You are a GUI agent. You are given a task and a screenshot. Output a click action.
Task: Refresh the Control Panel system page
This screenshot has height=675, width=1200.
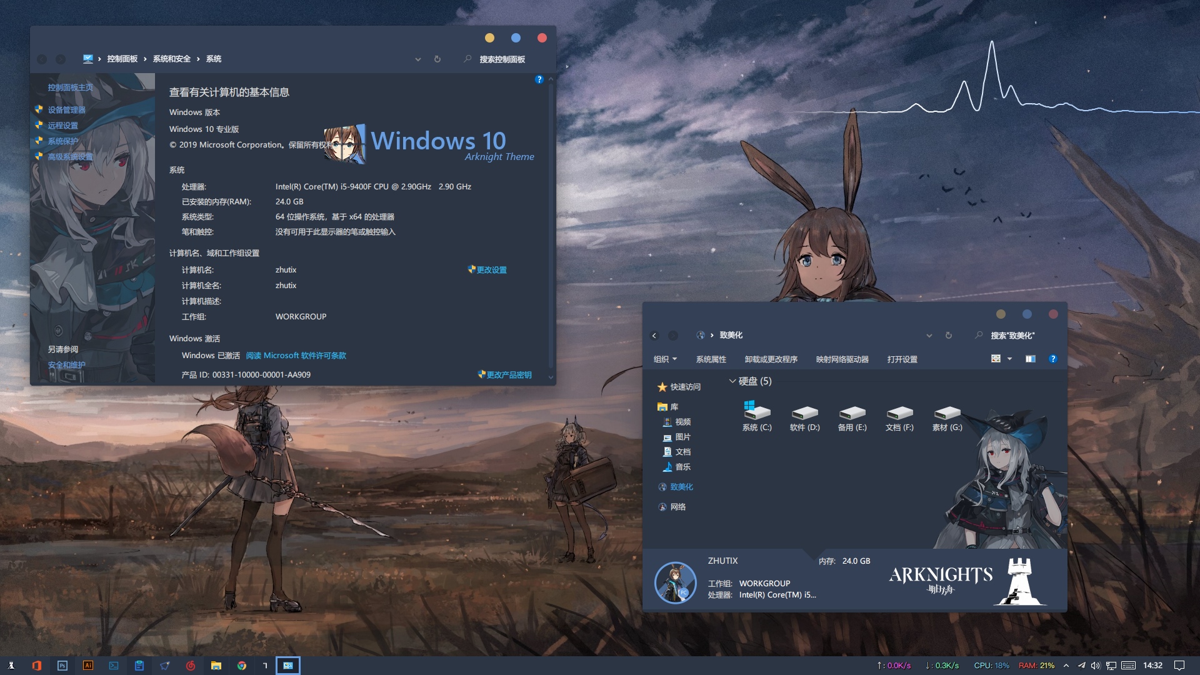pyautogui.click(x=437, y=59)
